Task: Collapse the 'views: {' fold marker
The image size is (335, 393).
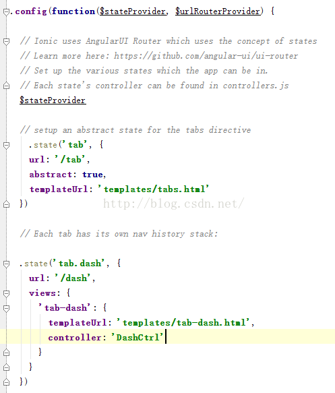Action: click(6, 293)
